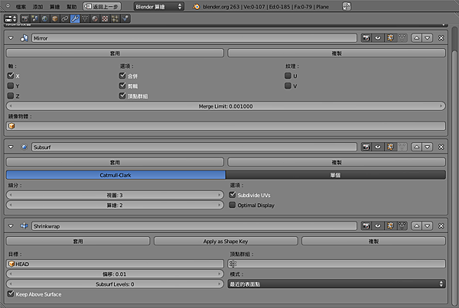Remove the Subsurf modifier with X
Screen dimensions: 459x308
coord(441,147)
